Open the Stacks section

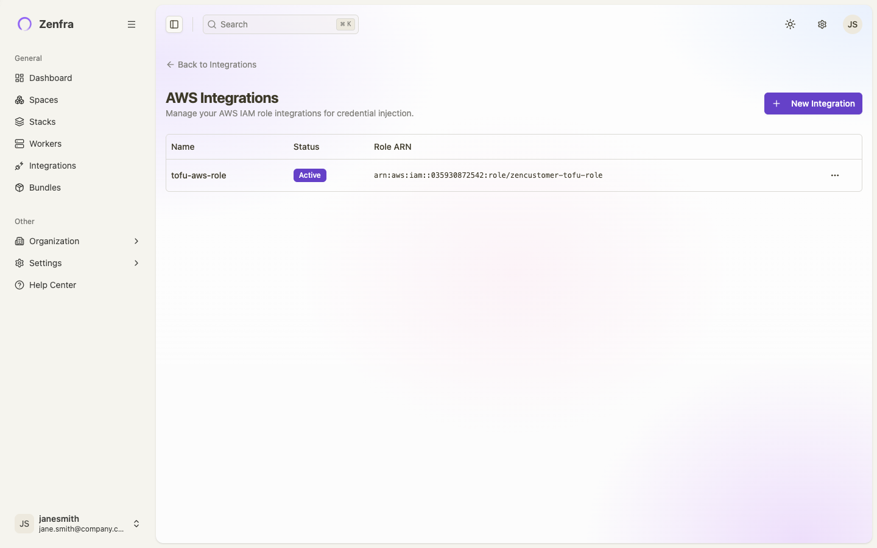43,122
